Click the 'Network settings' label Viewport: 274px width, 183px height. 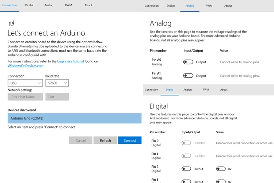click(x=20, y=90)
